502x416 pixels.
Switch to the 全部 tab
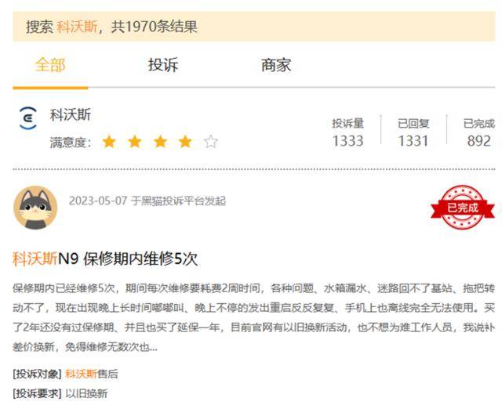pyautogui.click(x=50, y=65)
